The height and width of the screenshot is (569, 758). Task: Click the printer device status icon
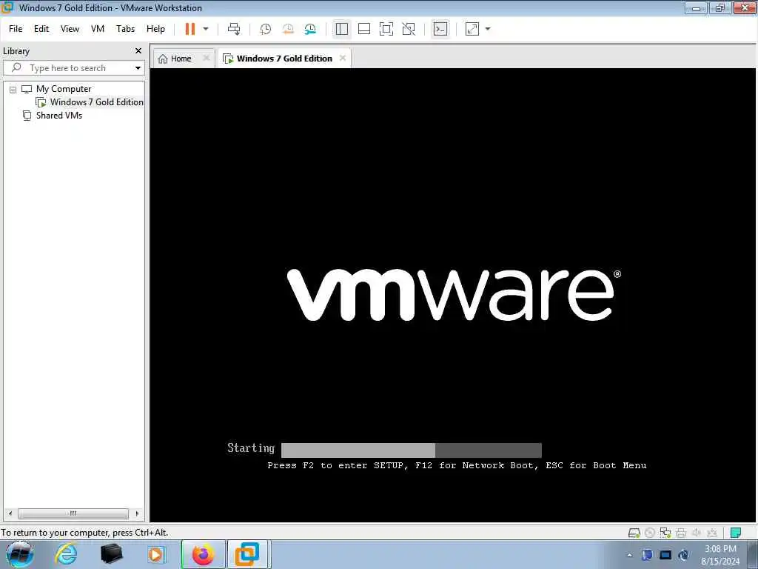pos(681,533)
